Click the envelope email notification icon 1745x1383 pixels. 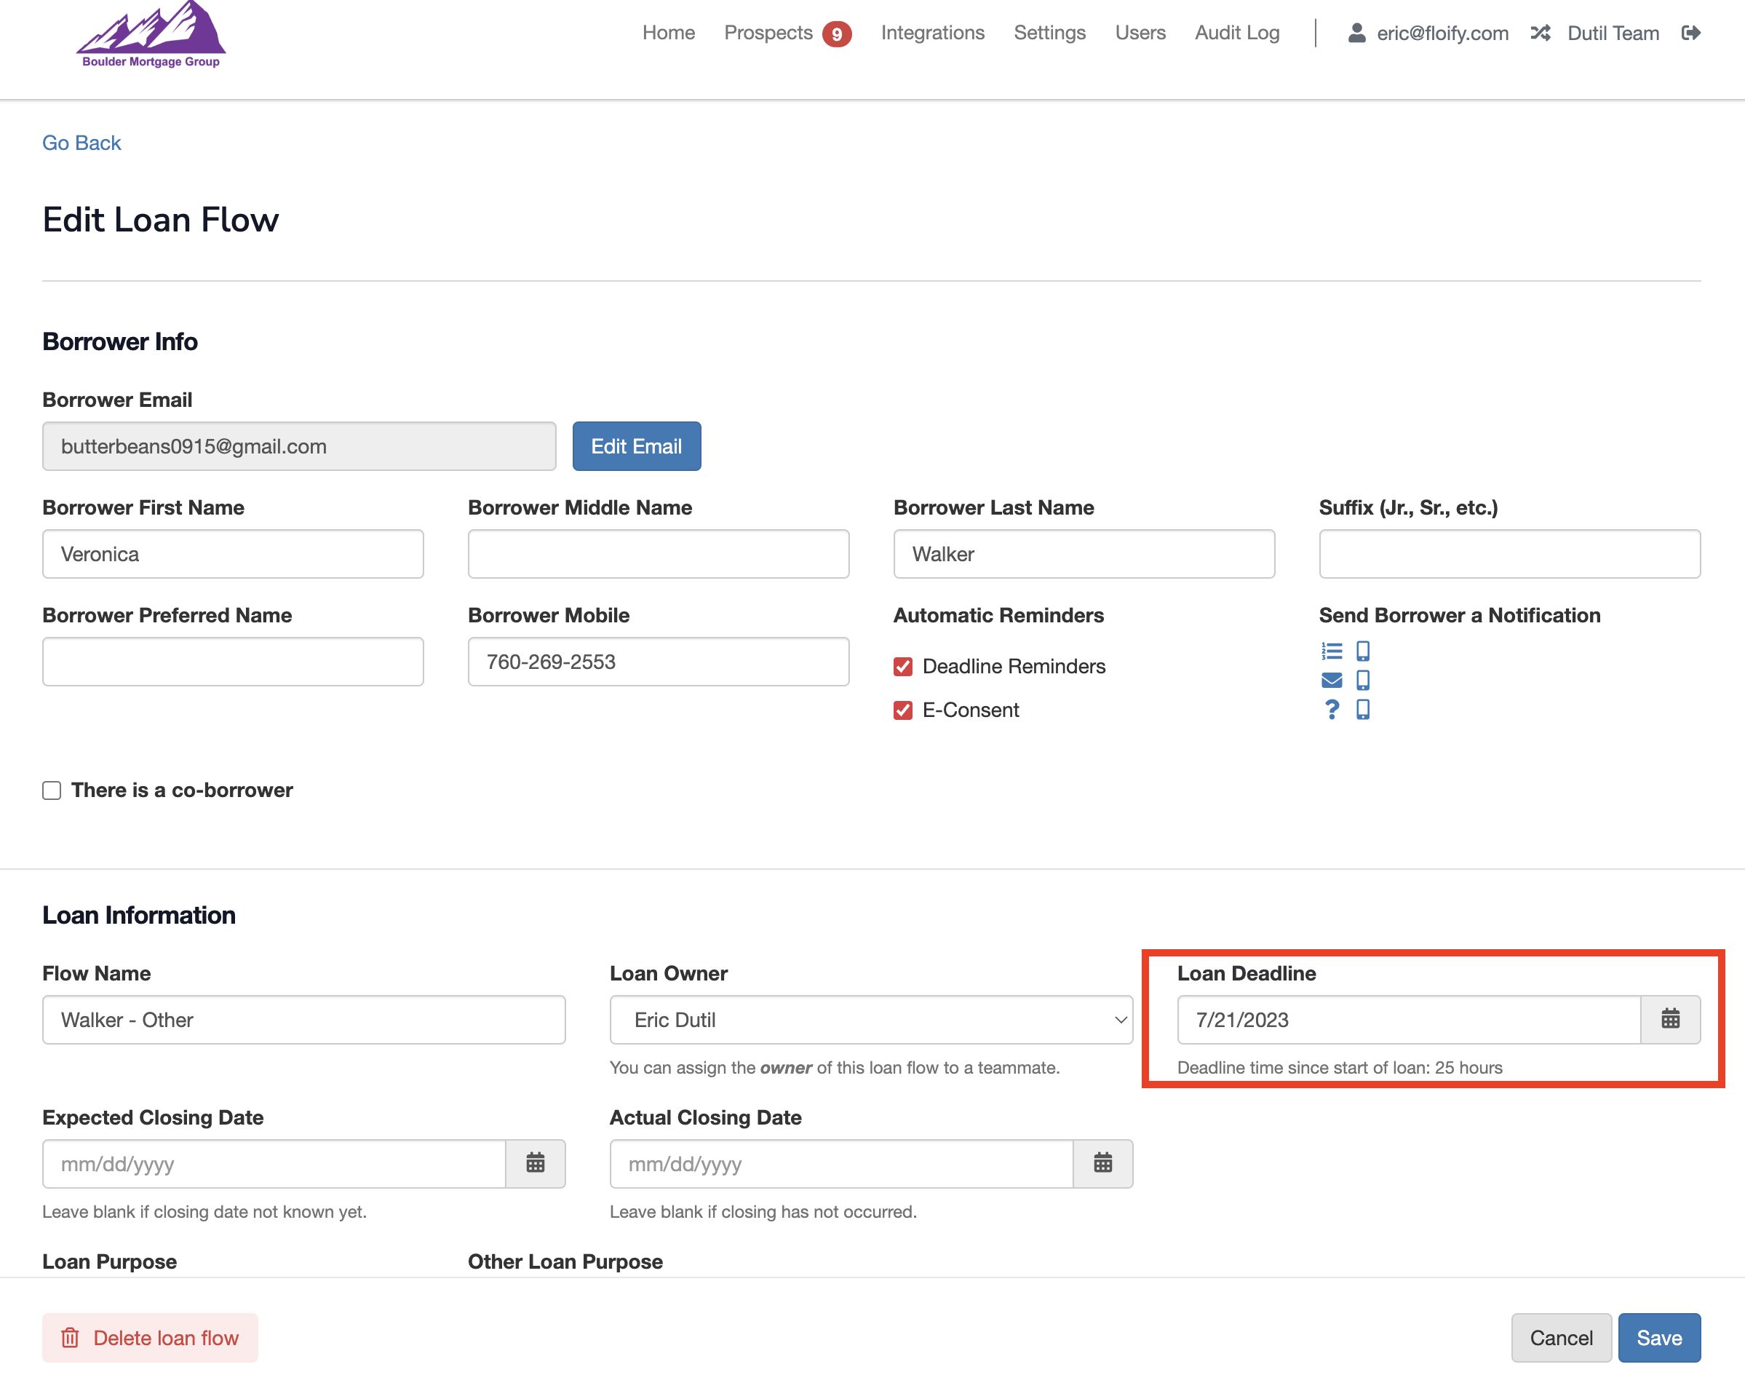(x=1332, y=680)
